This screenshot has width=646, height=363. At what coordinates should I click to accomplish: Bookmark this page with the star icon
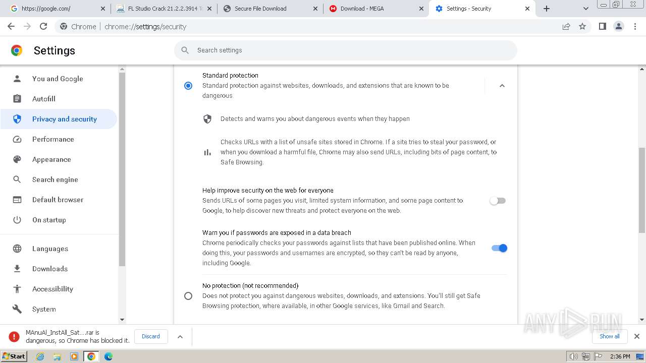582,27
